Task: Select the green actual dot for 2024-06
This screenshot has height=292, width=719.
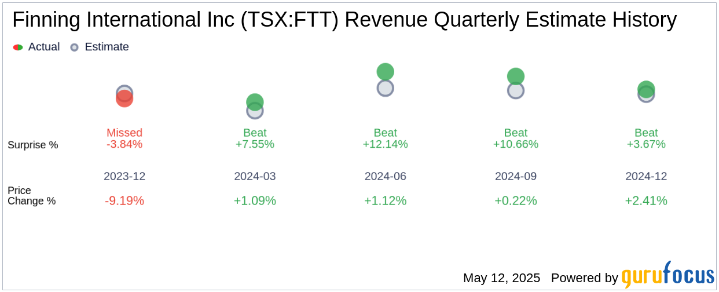Action: coord(386,72)
